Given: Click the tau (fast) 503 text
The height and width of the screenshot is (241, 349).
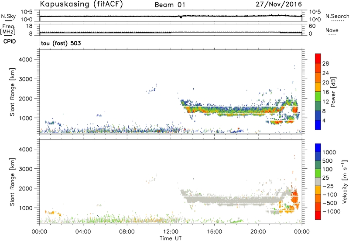Looking at the screenshot, I should tap(61, 43).
